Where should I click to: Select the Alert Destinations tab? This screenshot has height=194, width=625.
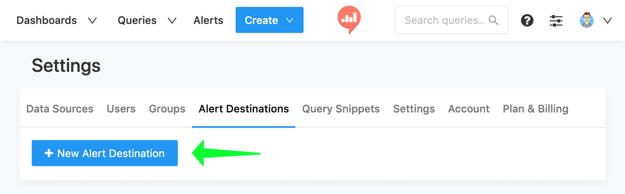pos(244,109)
